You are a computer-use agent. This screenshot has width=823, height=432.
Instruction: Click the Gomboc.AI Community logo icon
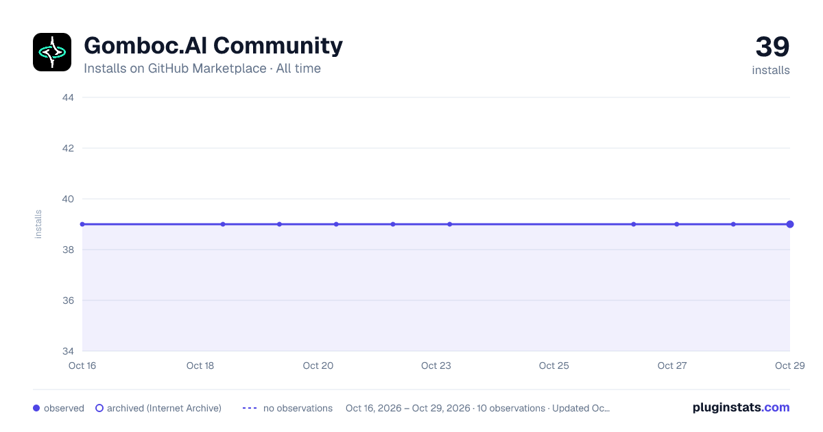click(x=52, y=52)
